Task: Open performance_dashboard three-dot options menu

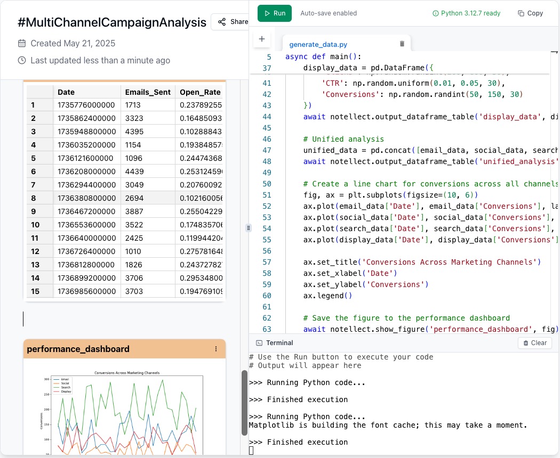Action: pyautogui.click(x=215, y=349)
